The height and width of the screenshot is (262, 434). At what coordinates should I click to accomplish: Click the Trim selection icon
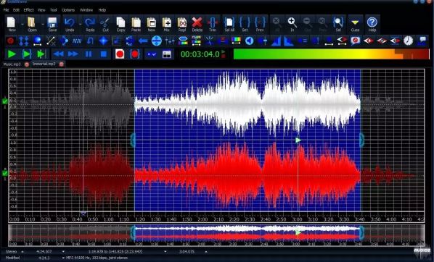pos(213,25)
